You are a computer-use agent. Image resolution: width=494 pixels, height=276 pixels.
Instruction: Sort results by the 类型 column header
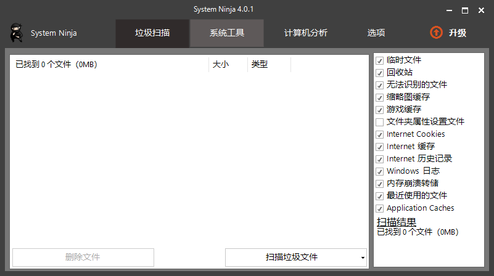pos(268,64)
